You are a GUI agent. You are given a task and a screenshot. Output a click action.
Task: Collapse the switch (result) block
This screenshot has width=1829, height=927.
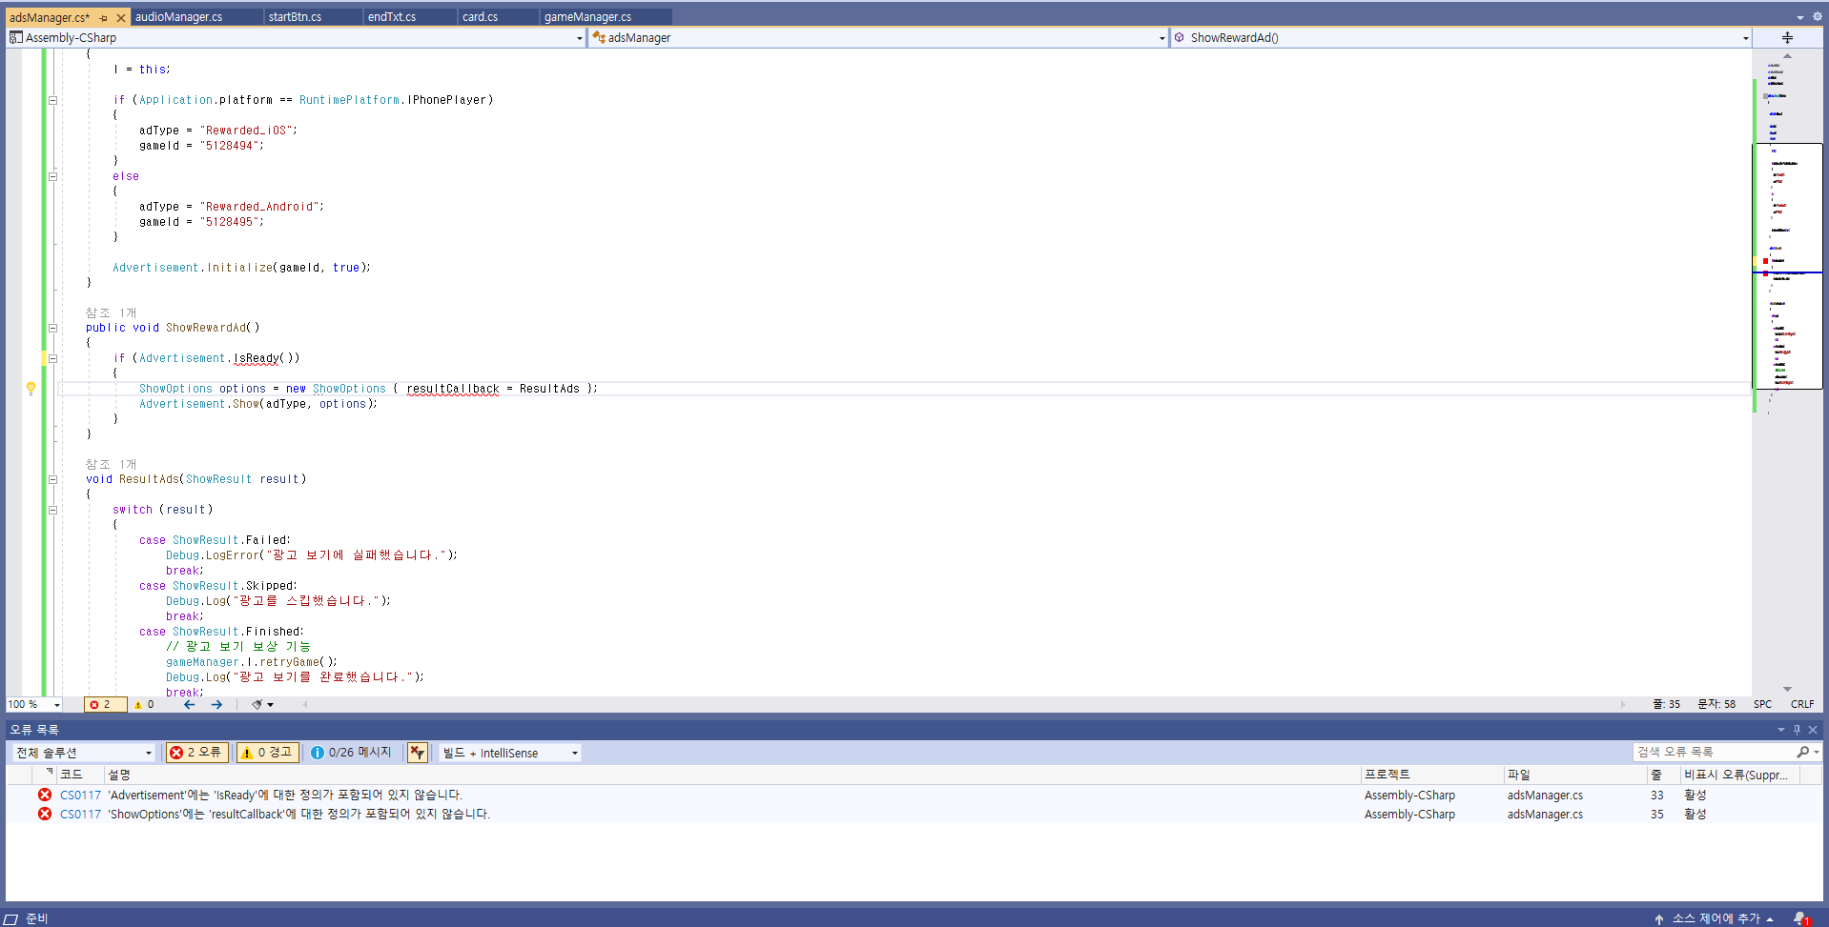tap(52, 510)
